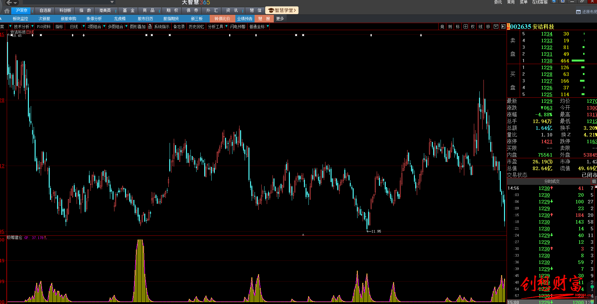Click the 权 adjustment icon
This screenshot has width=597, height=304.
[x=473, y=27]
